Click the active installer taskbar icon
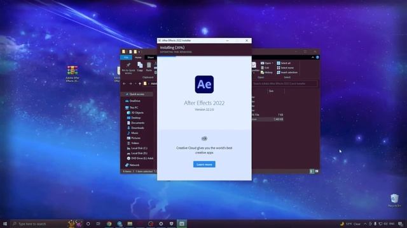This screenshot has width=407, height=228. [182, 224]
